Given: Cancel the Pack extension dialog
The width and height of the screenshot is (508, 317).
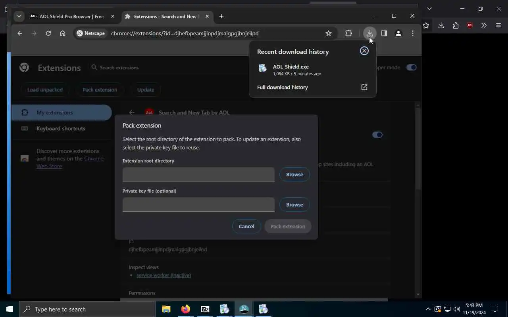Looking at the screenshot, I should [x=246, y=226].
